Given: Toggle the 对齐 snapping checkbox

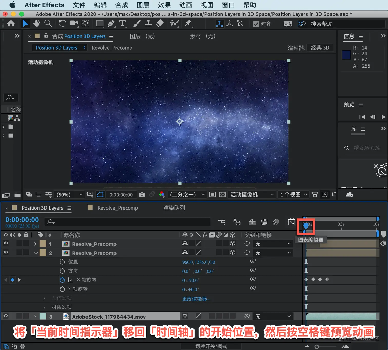Looking at the screenshot, I should click(x=256, y=24).
